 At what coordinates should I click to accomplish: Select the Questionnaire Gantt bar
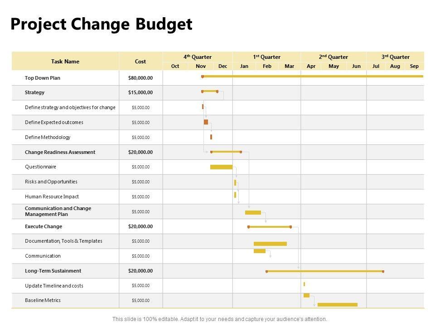[221, 167]
